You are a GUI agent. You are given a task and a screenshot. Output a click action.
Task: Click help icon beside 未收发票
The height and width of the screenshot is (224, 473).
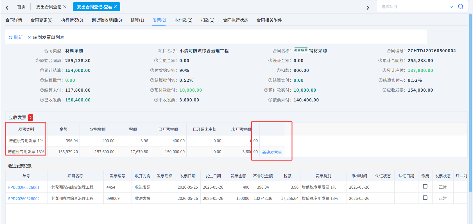coord(156,100)
